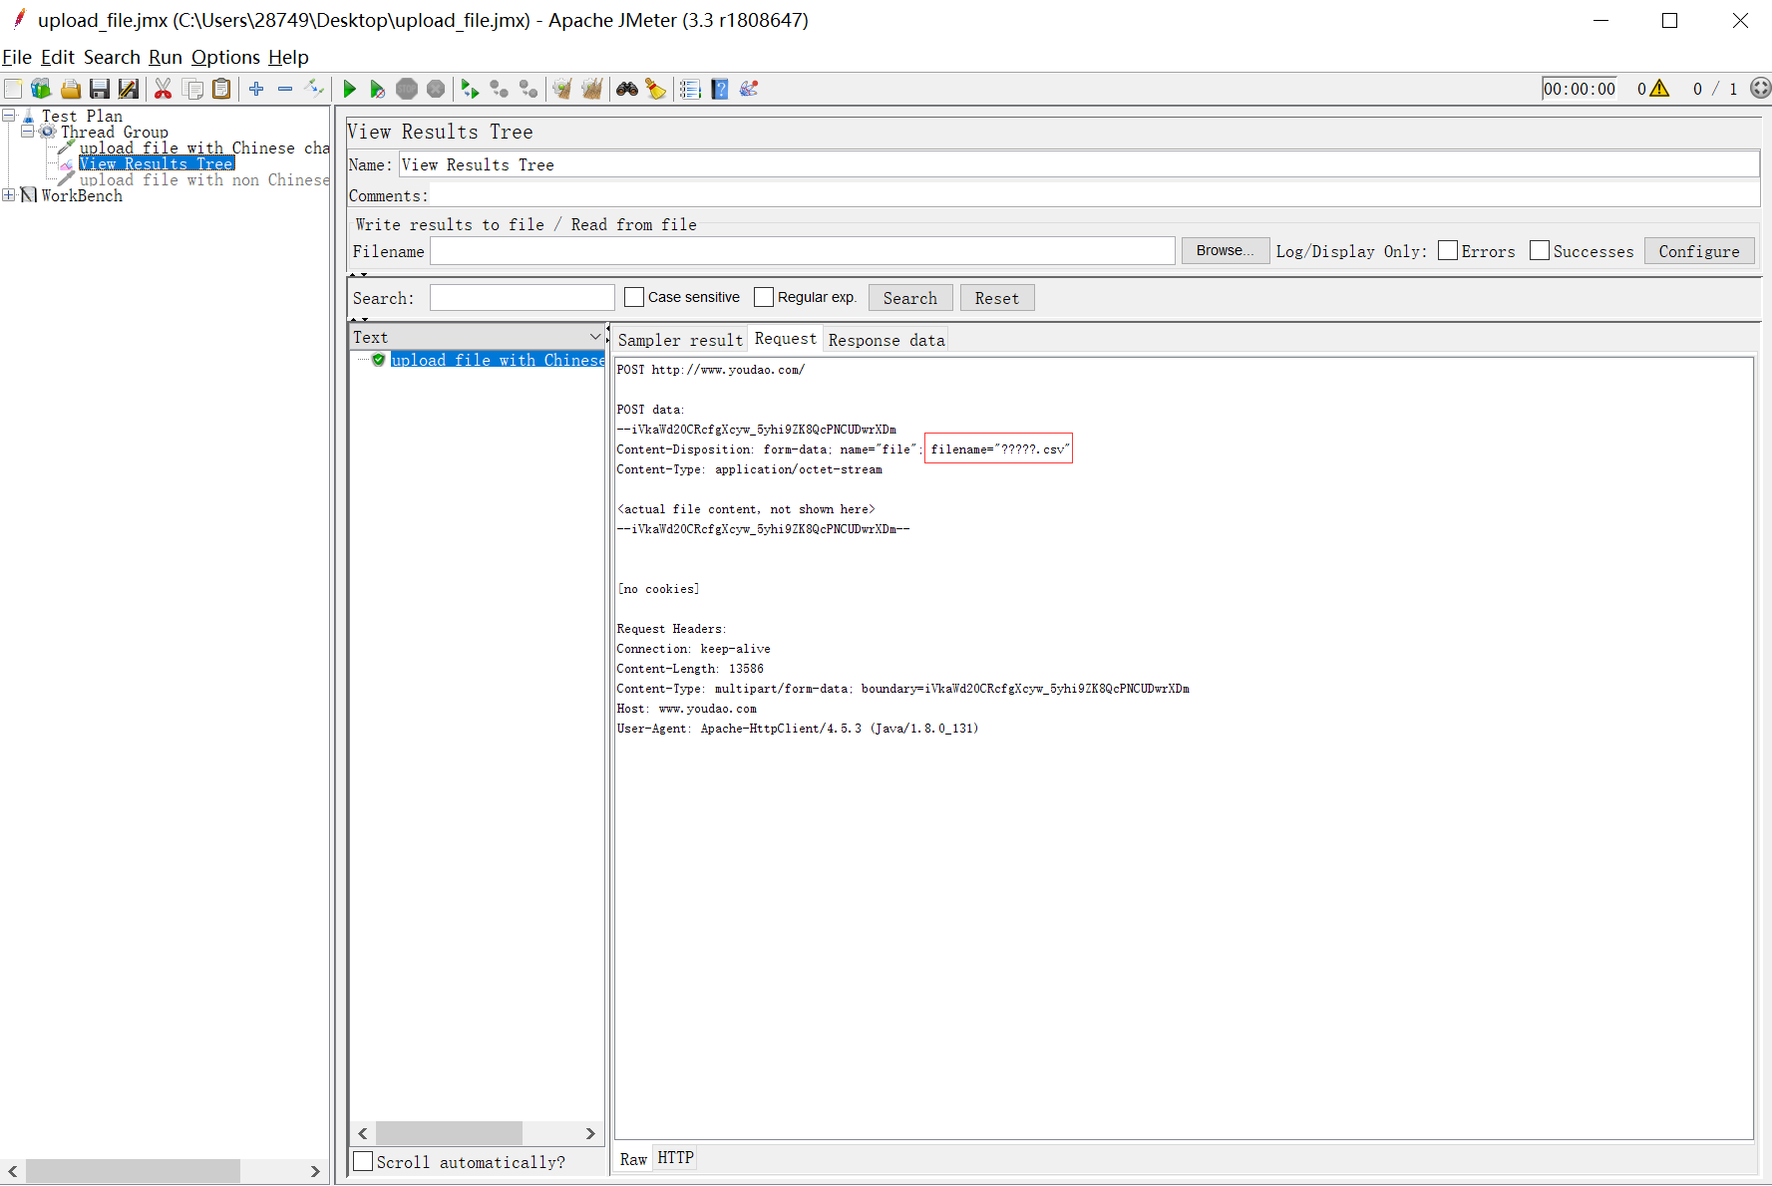Click the Help question mark icon
Image resolution: width=1772 pixels, height=1186 pixels.
click(x=719, y=90)
